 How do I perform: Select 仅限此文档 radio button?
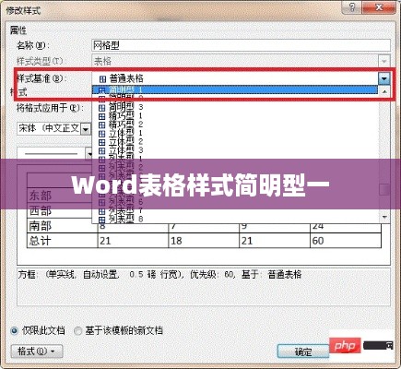click(x=14, y=331)
